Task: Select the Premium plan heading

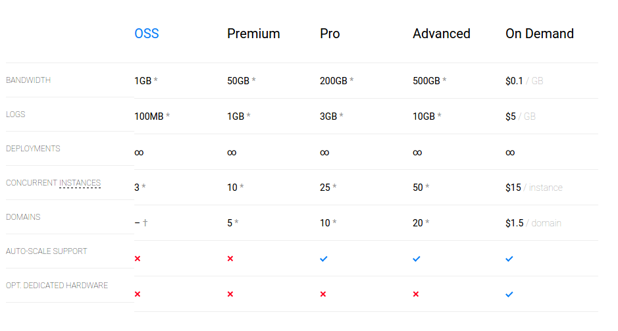Action: [x=253, y=34]
